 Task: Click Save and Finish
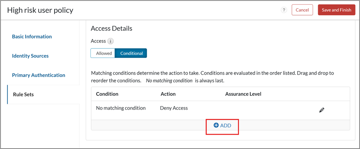336,10
